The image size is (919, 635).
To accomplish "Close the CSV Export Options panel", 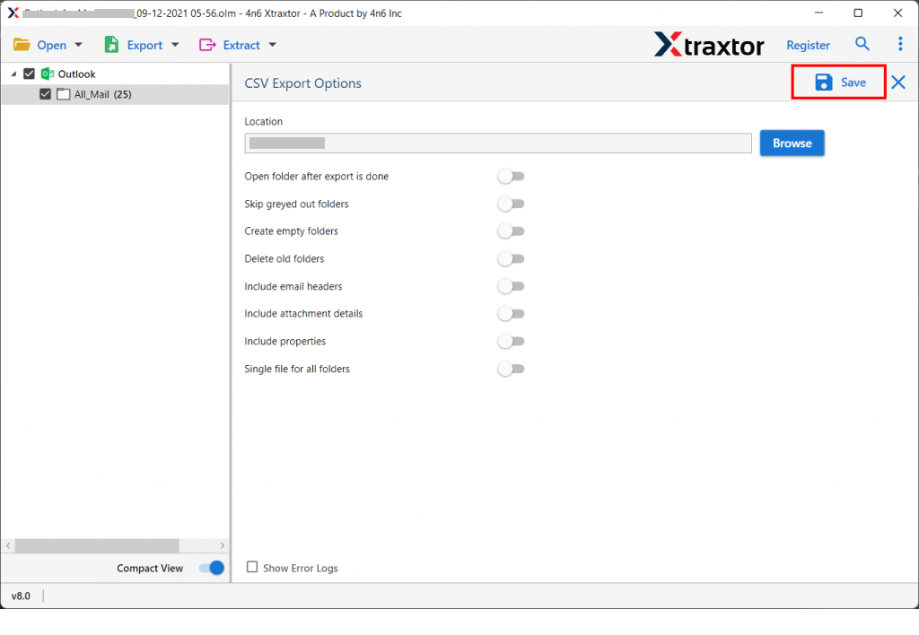I will (x=897, y=82).
